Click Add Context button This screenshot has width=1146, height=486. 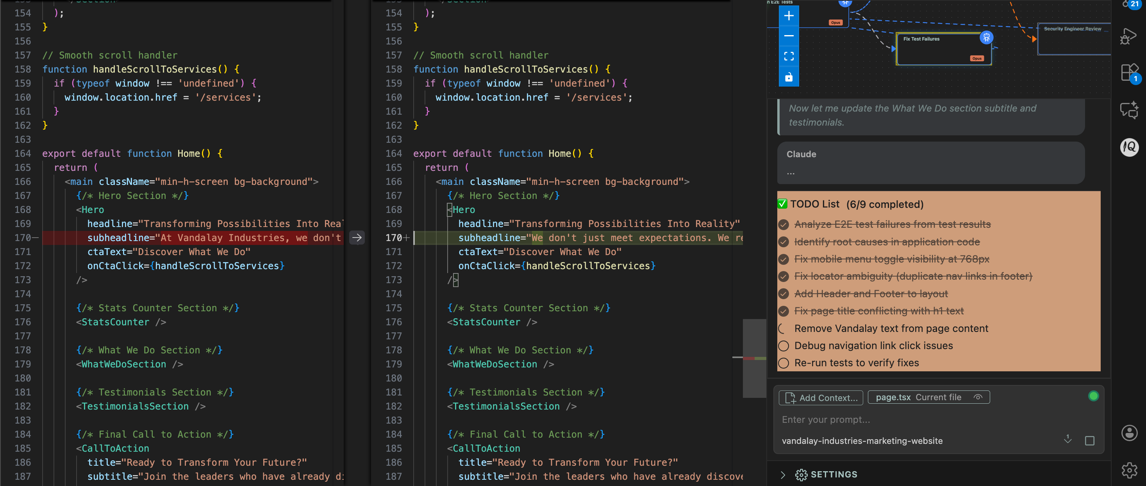click(821, 397)
